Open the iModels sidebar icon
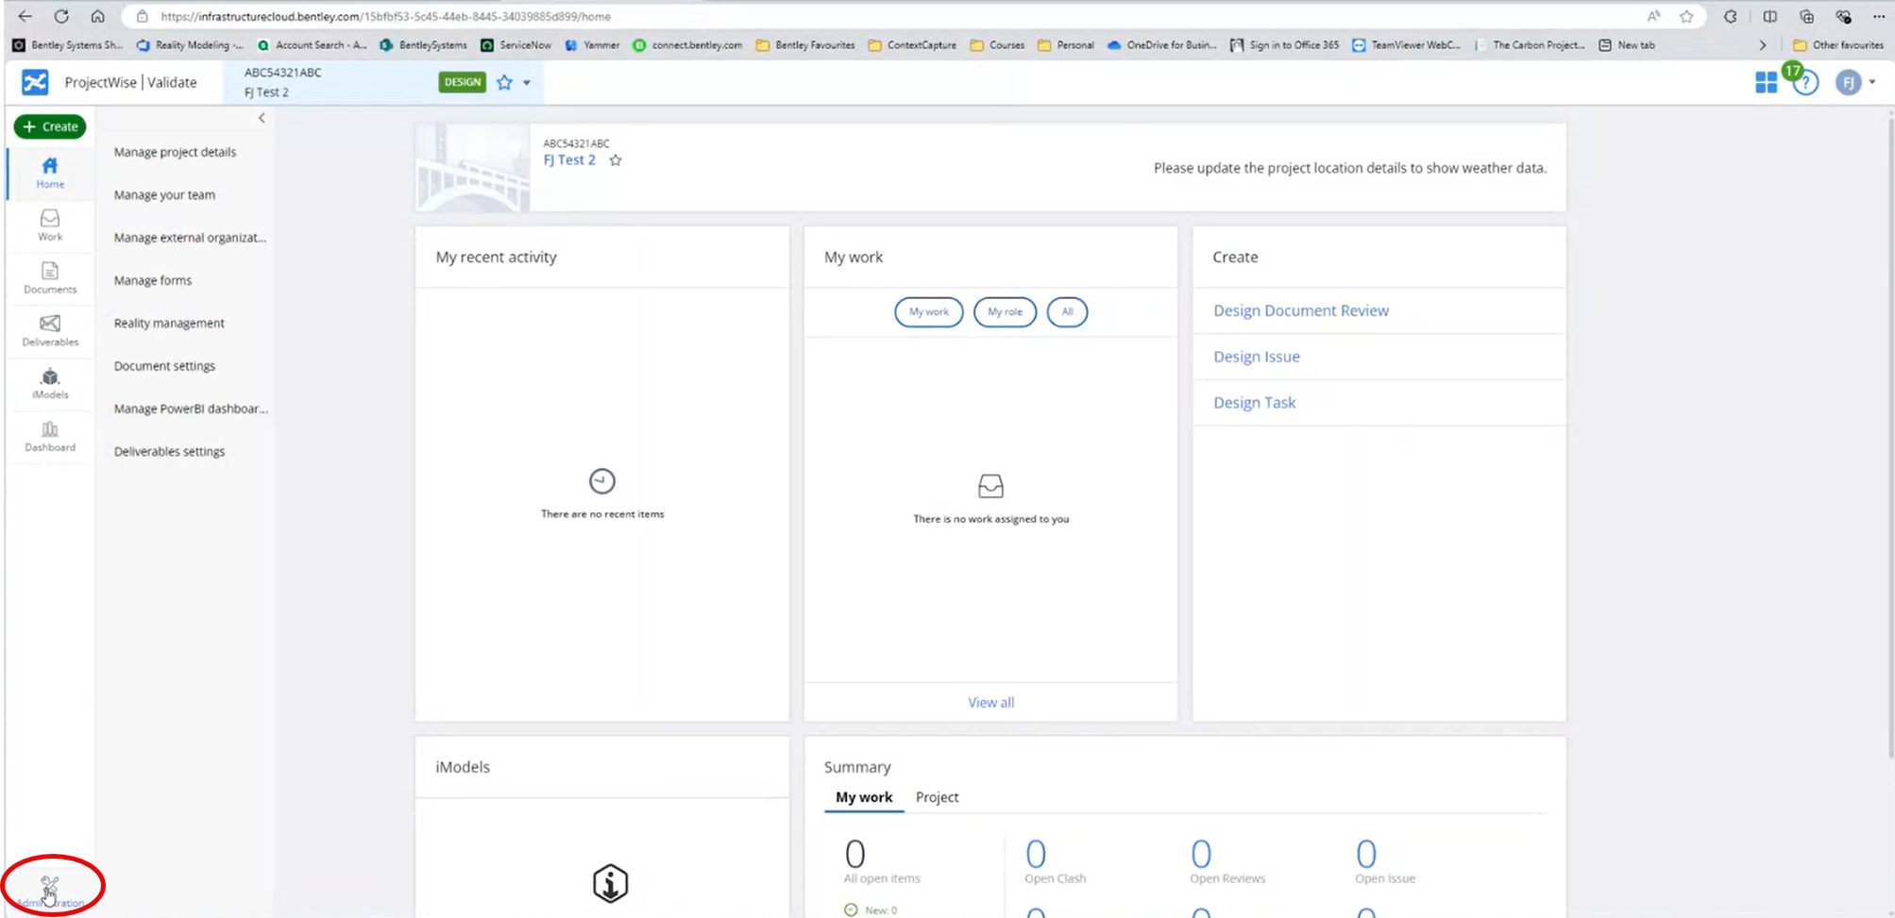Image resolution: width=1895 pixels, height=918 pixels. click(50, 384)
